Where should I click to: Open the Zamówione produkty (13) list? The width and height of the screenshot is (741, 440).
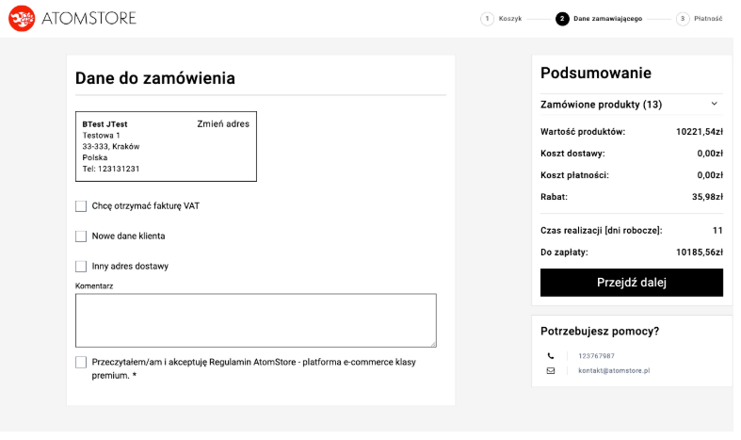[x=601, y=104]
